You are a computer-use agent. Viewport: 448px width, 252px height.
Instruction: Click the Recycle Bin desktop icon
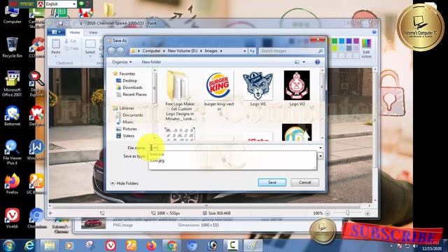tap(12, 48)
